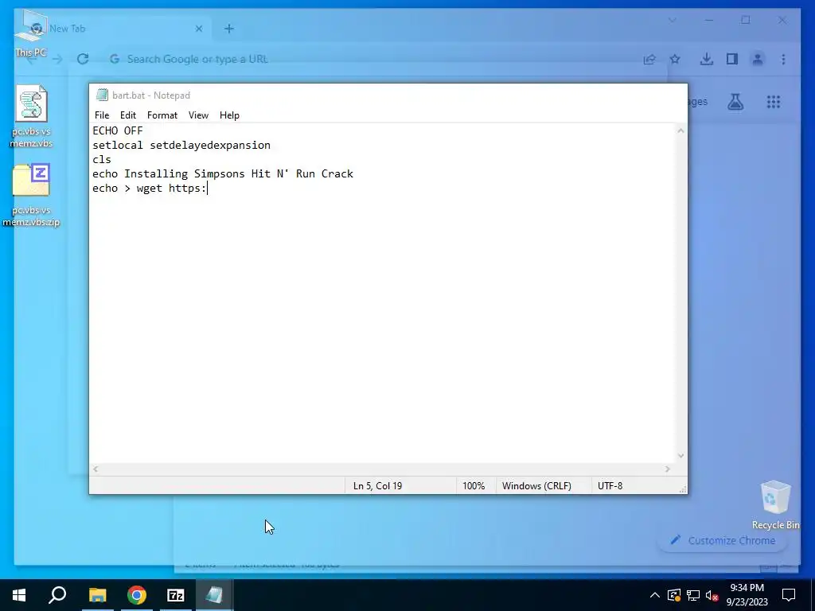Click the scroll up arrow in Notepad
Image resolution: width=815 pixels, height=611 pixels.
(x=680, y=131)
